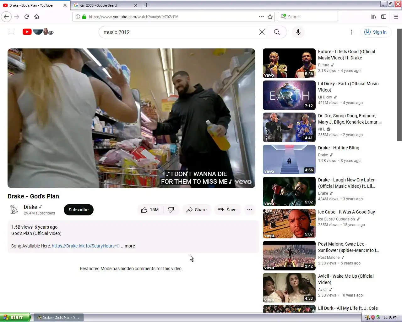
Task: Select Drake - God's Plan taskbar button
Action: pos(58,318)
